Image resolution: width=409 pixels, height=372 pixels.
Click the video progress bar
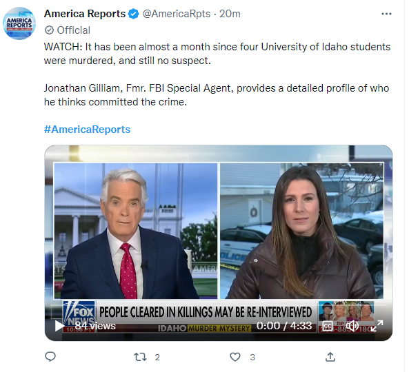219,304
